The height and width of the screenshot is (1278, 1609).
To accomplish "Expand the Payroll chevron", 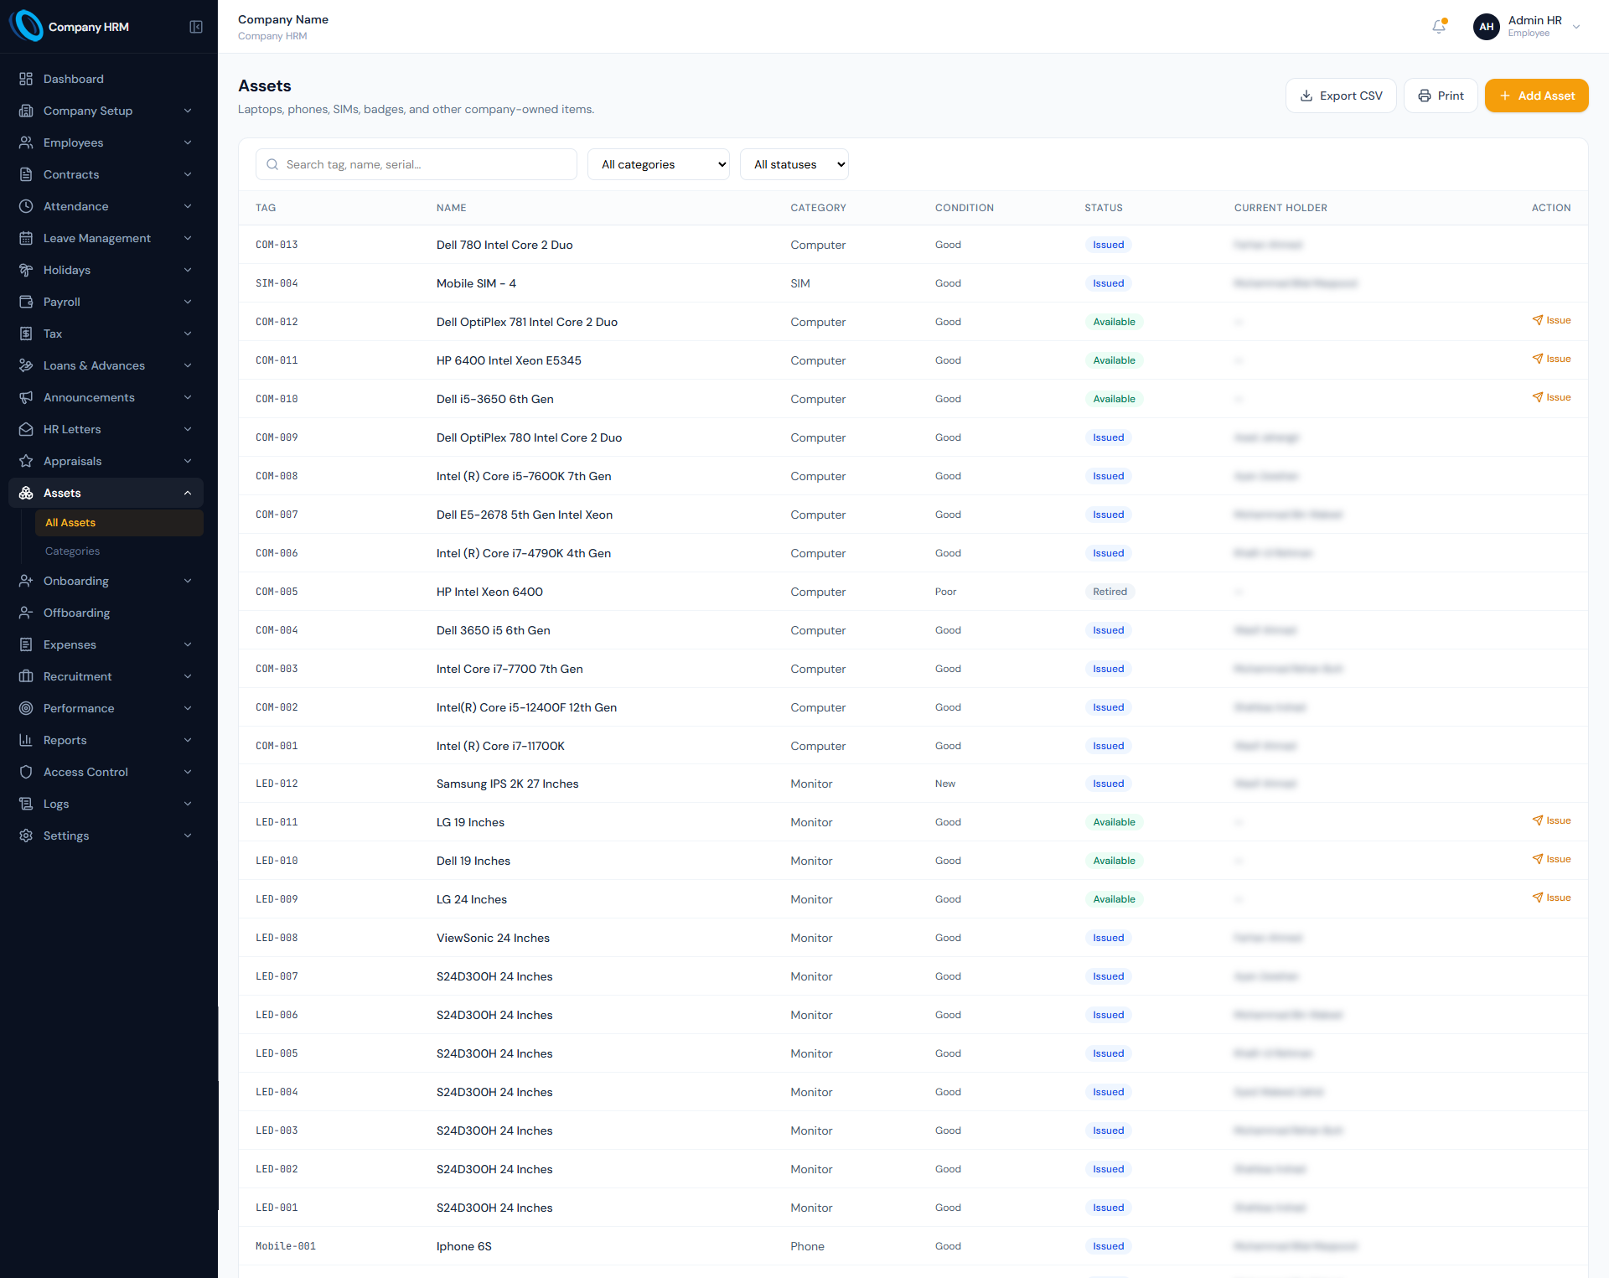I will [188, 302].
